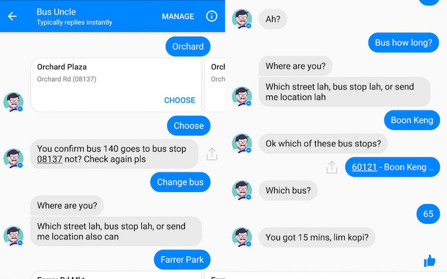Tap Bus Uncle avatar beside Orchard Plaza card

13,102
